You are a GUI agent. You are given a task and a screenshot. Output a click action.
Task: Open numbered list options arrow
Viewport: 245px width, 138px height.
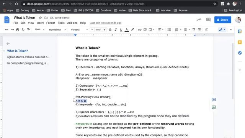[x=181, y=30]
